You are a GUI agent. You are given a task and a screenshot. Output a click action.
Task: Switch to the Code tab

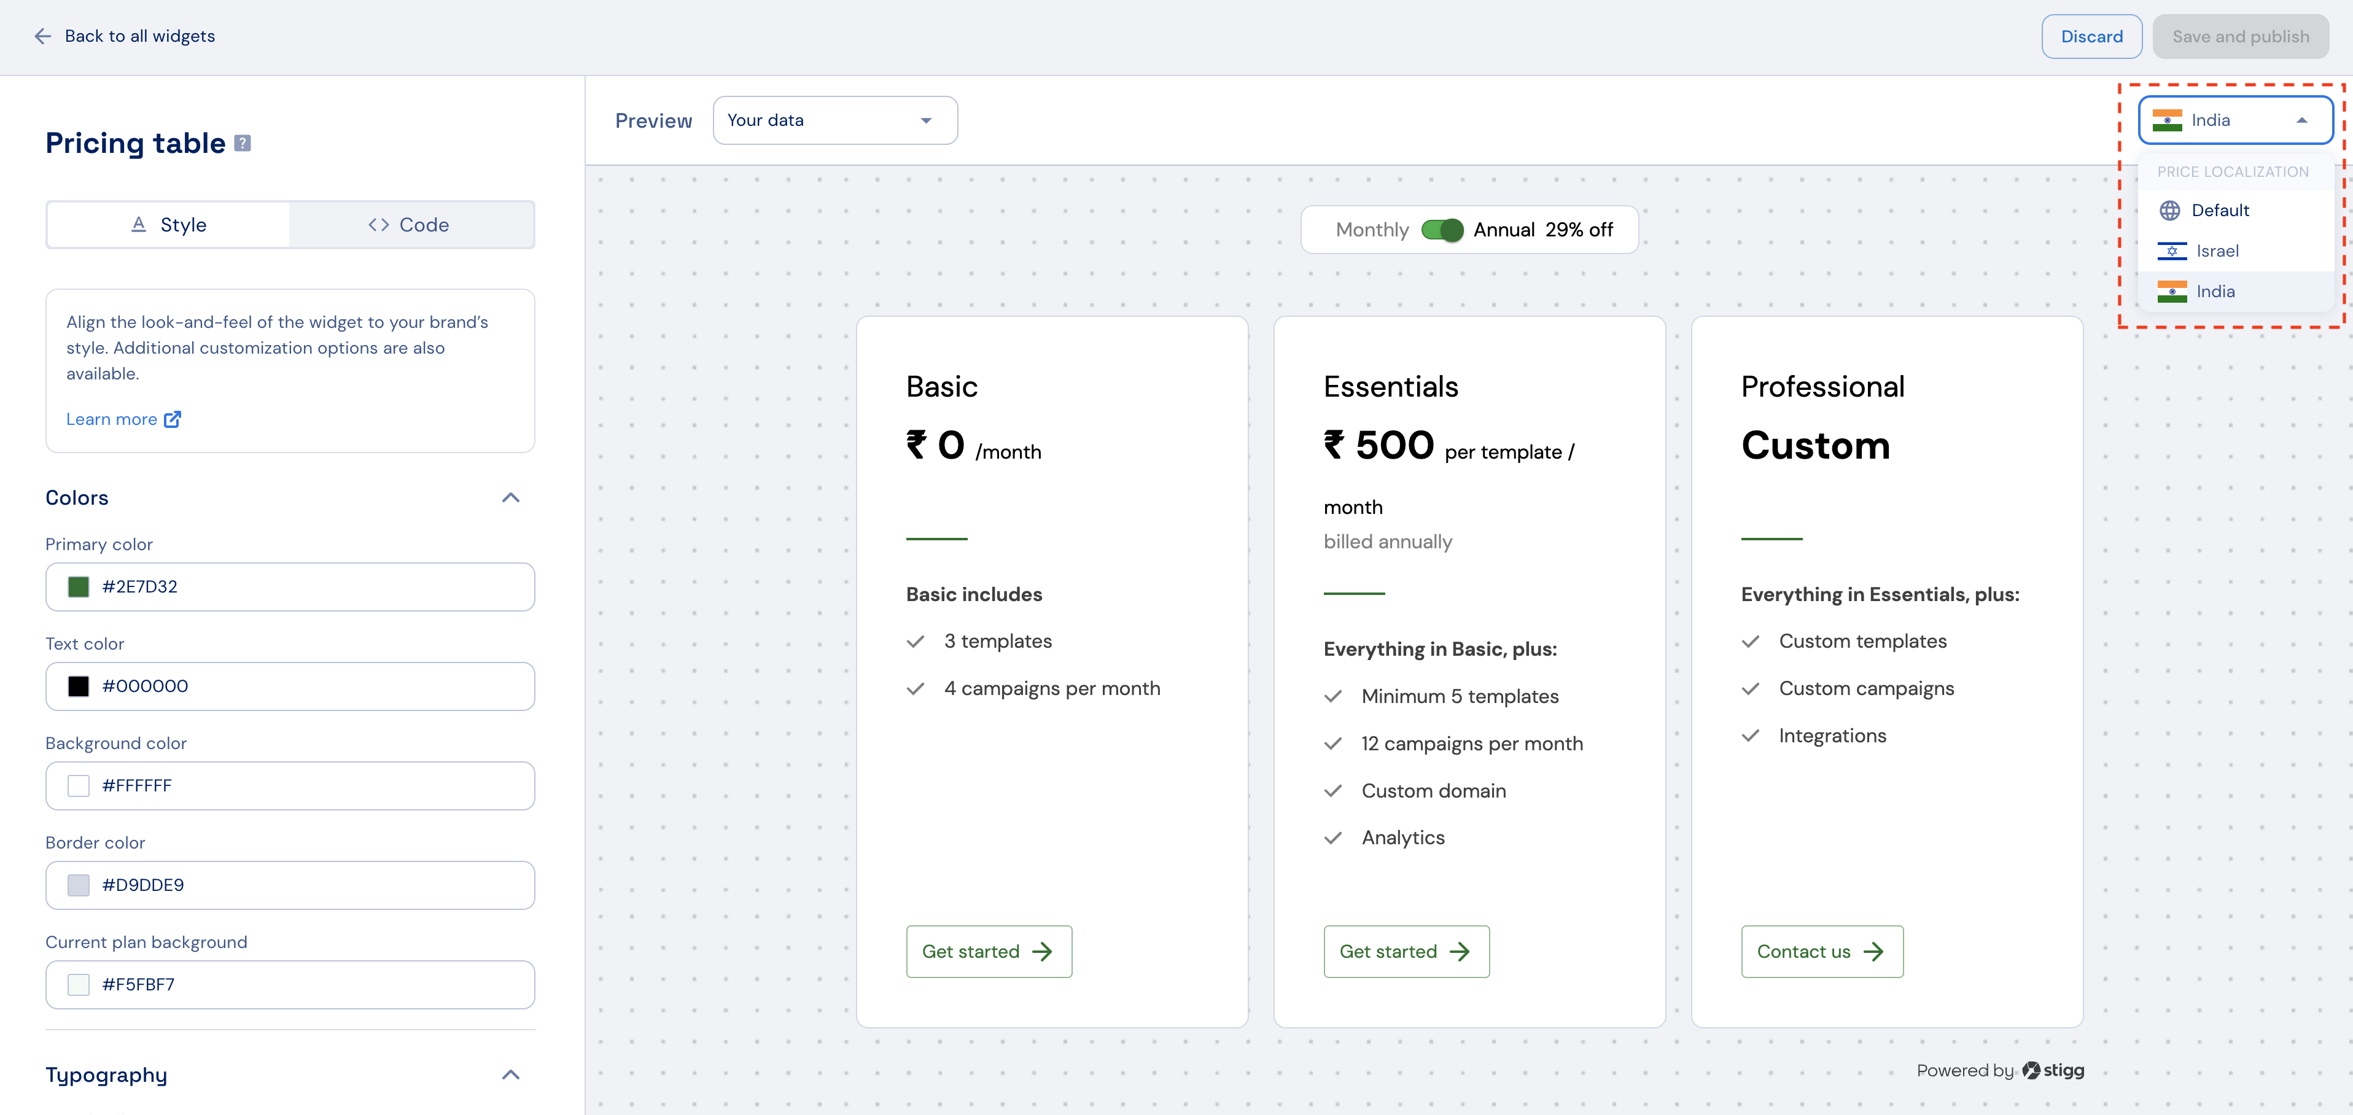(410, 225)
